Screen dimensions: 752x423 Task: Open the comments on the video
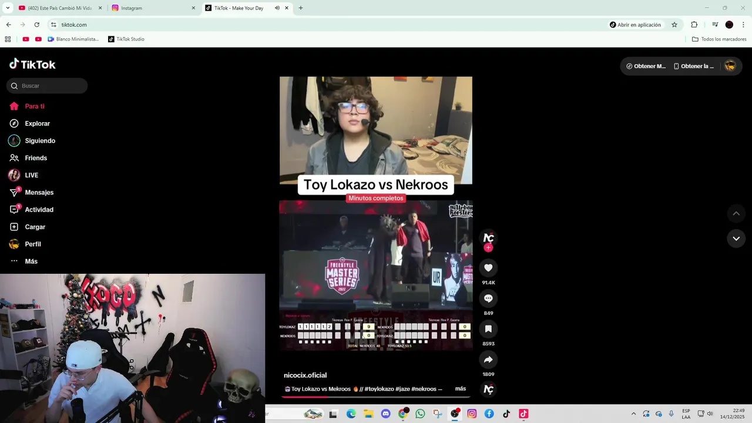point(488,298)
